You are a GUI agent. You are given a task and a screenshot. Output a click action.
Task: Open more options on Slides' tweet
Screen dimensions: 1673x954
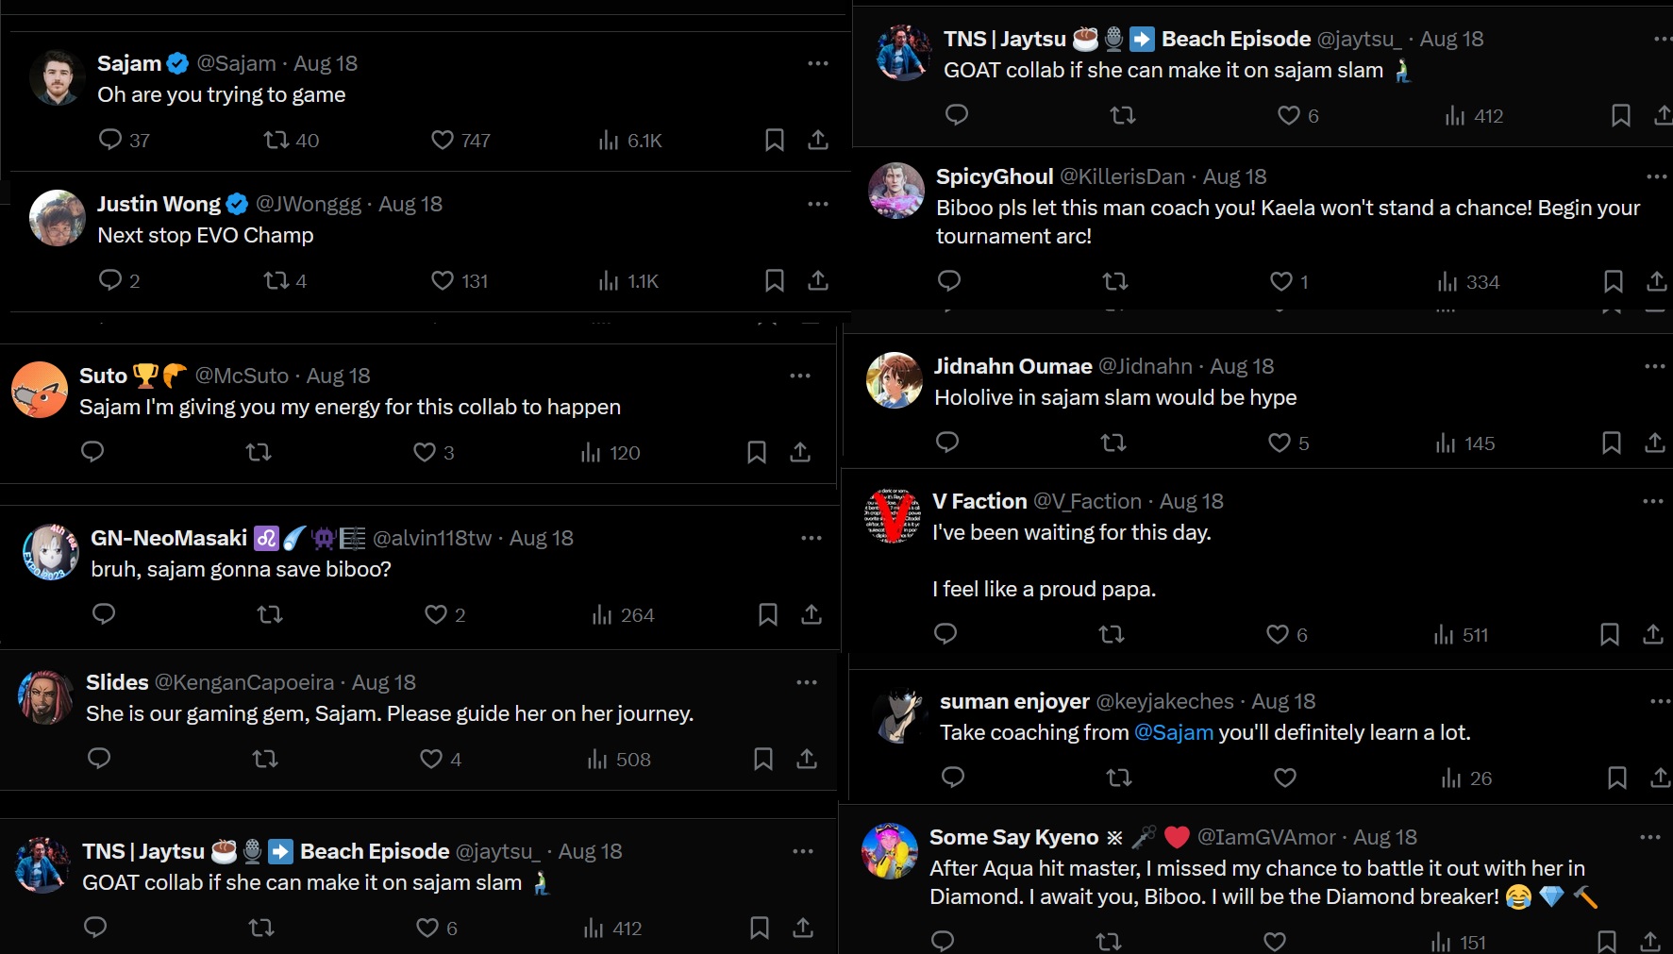[x=806, y=682]
